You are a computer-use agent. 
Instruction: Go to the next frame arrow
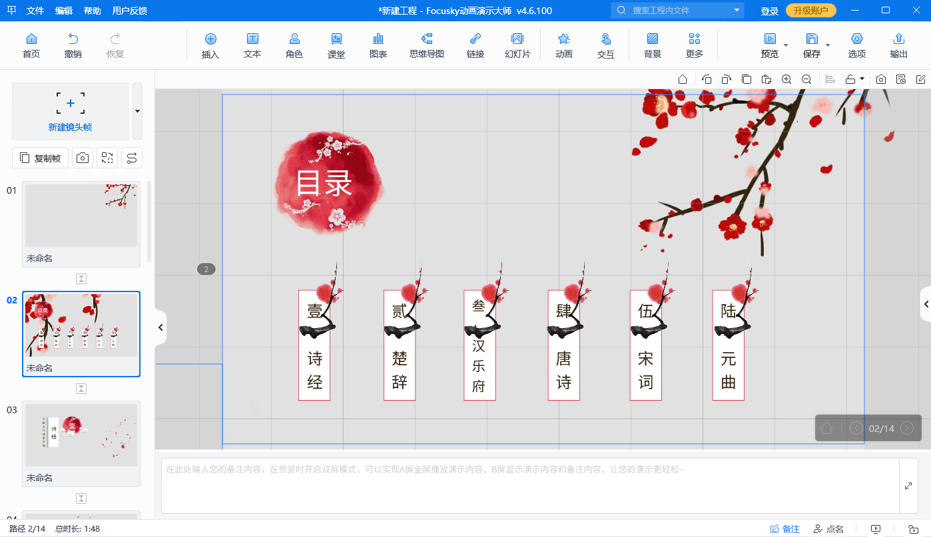tap(906, 428)
